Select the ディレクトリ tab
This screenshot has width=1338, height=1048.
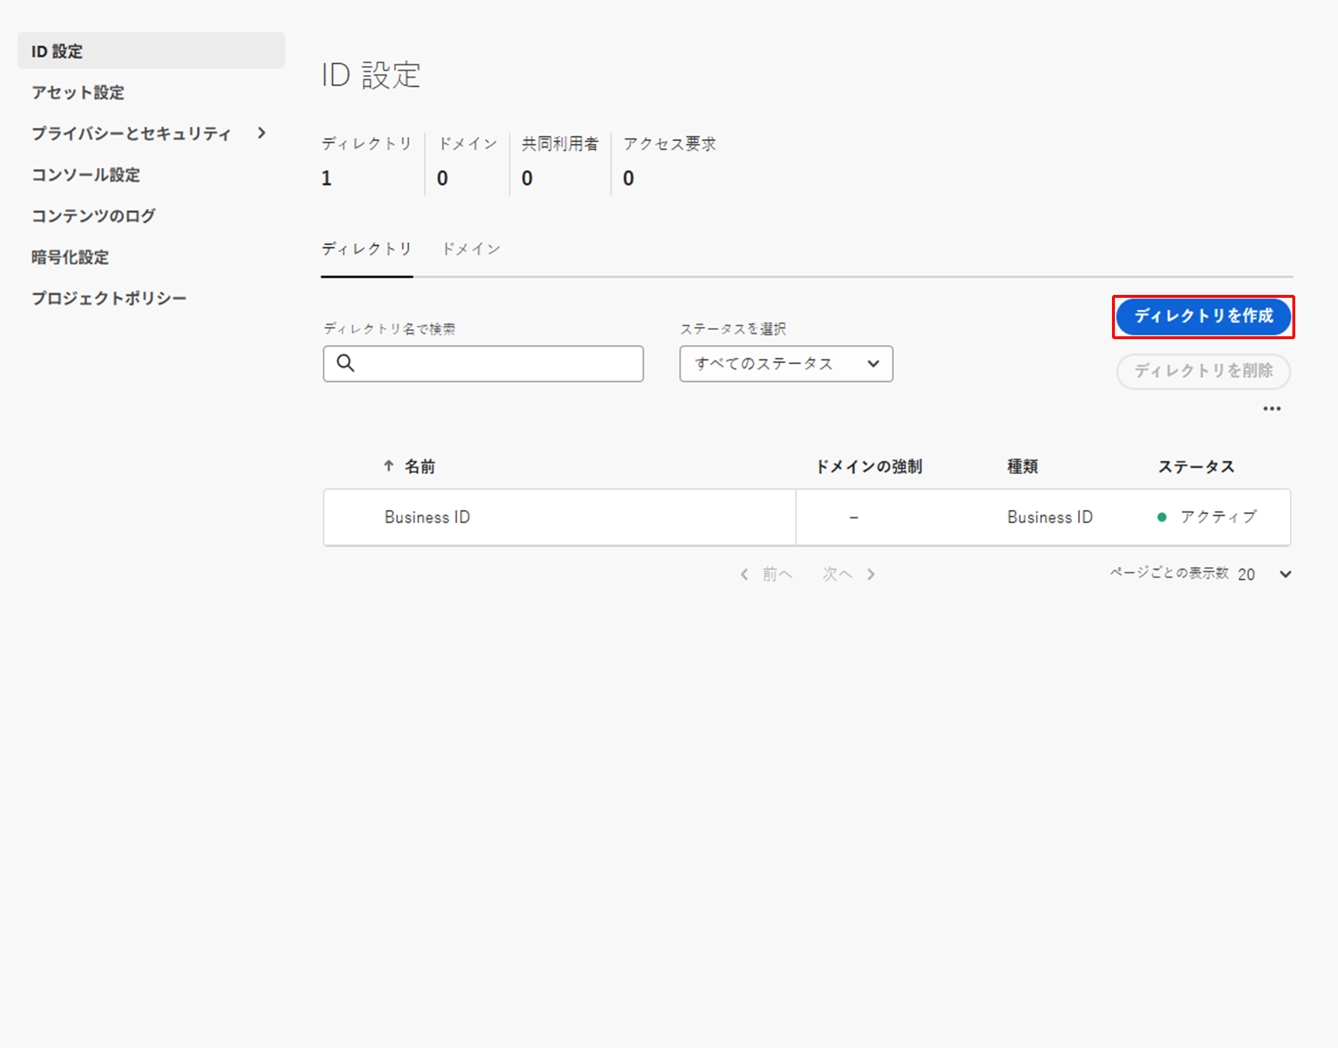click(366, 249)
